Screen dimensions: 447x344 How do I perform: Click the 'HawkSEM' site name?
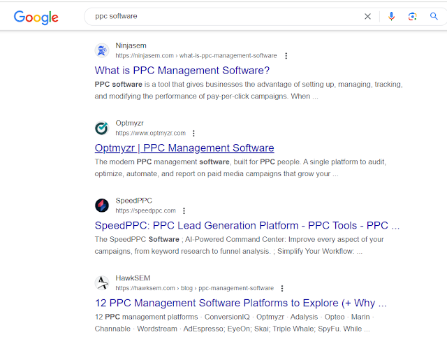(x=133, y=278)
